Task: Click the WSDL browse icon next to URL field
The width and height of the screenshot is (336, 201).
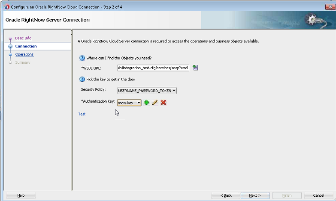Action: [x=195, y=68]
